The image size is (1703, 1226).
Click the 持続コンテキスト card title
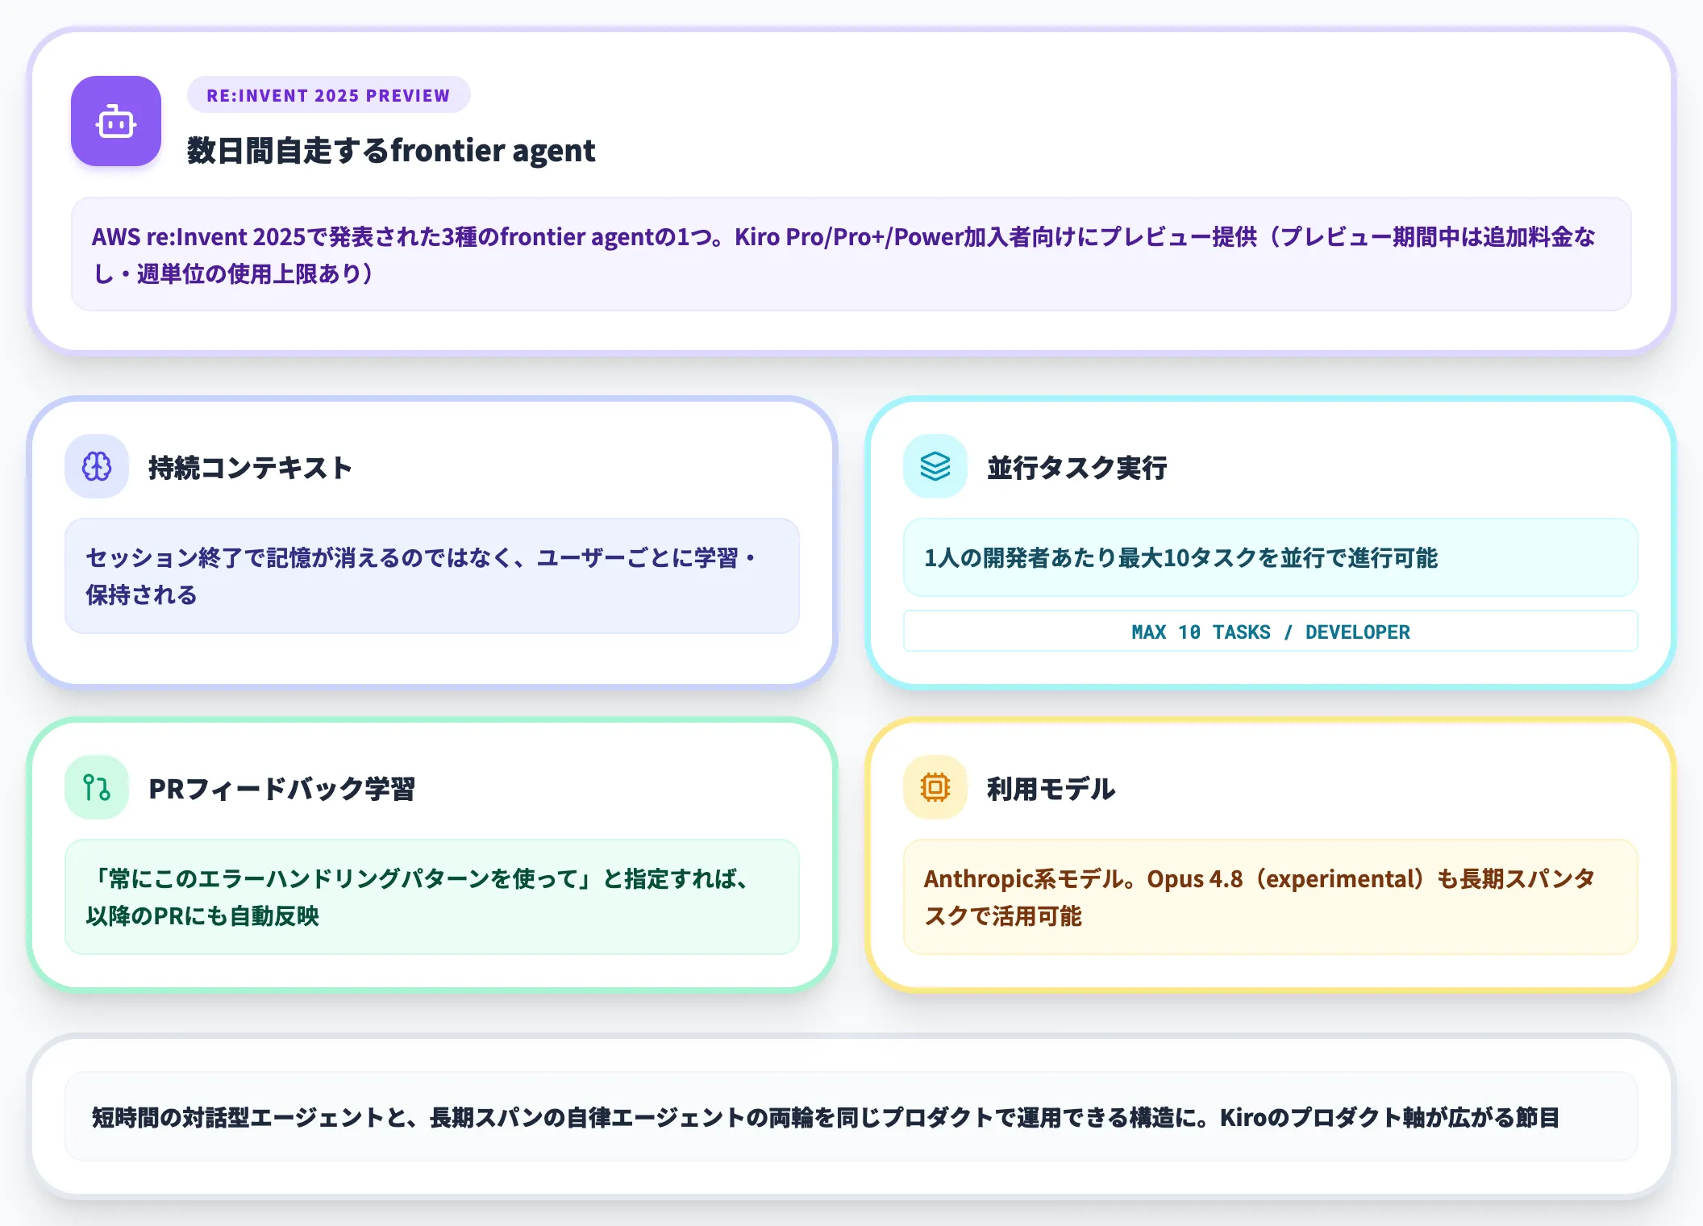[x=250, y=467]
